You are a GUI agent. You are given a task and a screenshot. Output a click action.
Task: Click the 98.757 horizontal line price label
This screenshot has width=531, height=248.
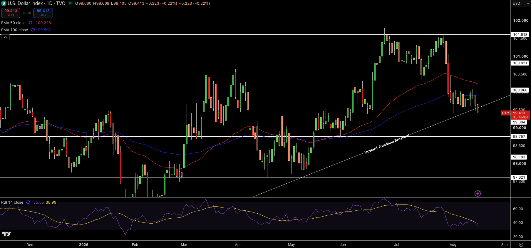519,137
